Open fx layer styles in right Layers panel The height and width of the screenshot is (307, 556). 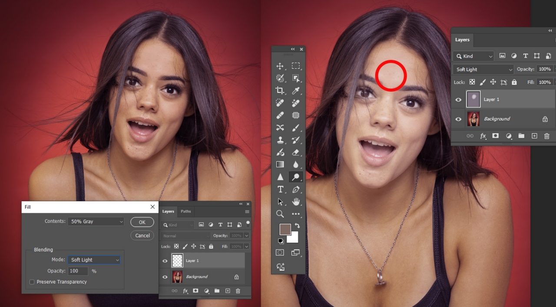pyautogui.click(x=483, y=136)
